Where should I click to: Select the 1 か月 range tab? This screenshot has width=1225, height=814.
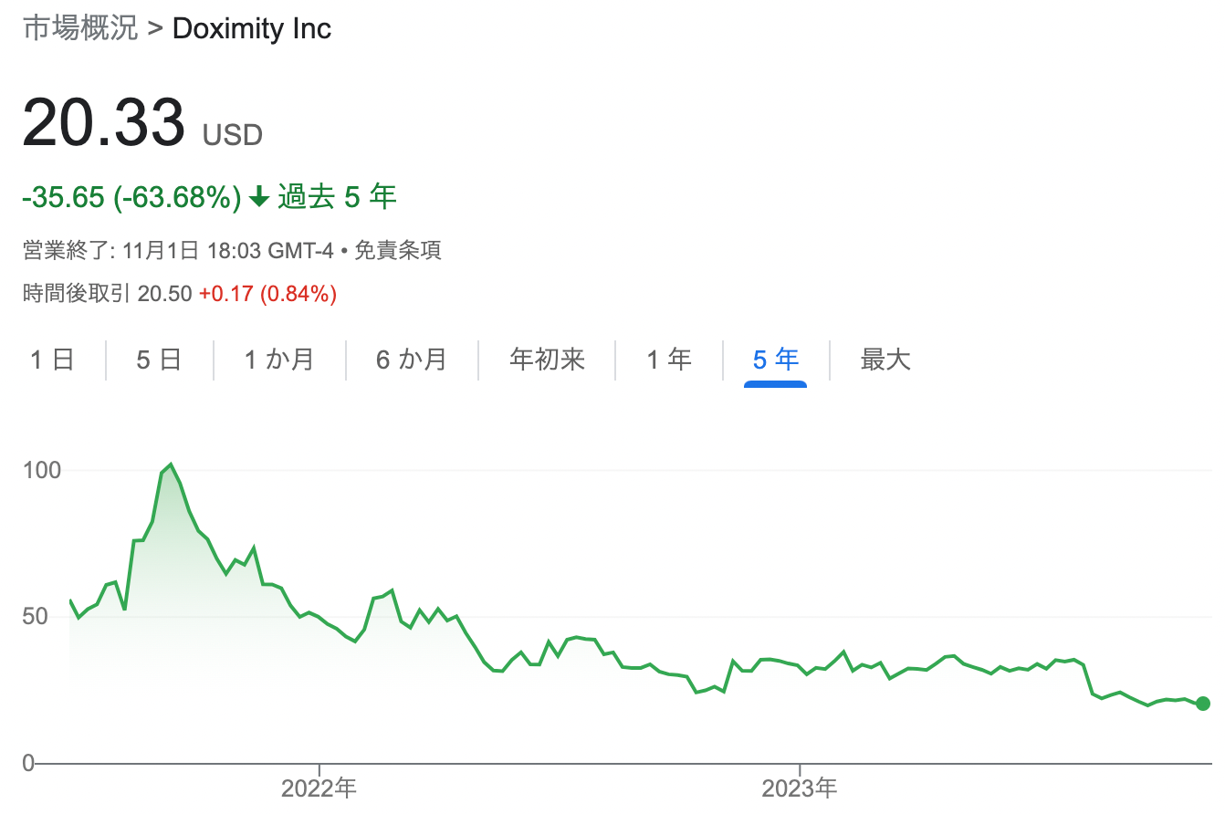coord(279,360)
